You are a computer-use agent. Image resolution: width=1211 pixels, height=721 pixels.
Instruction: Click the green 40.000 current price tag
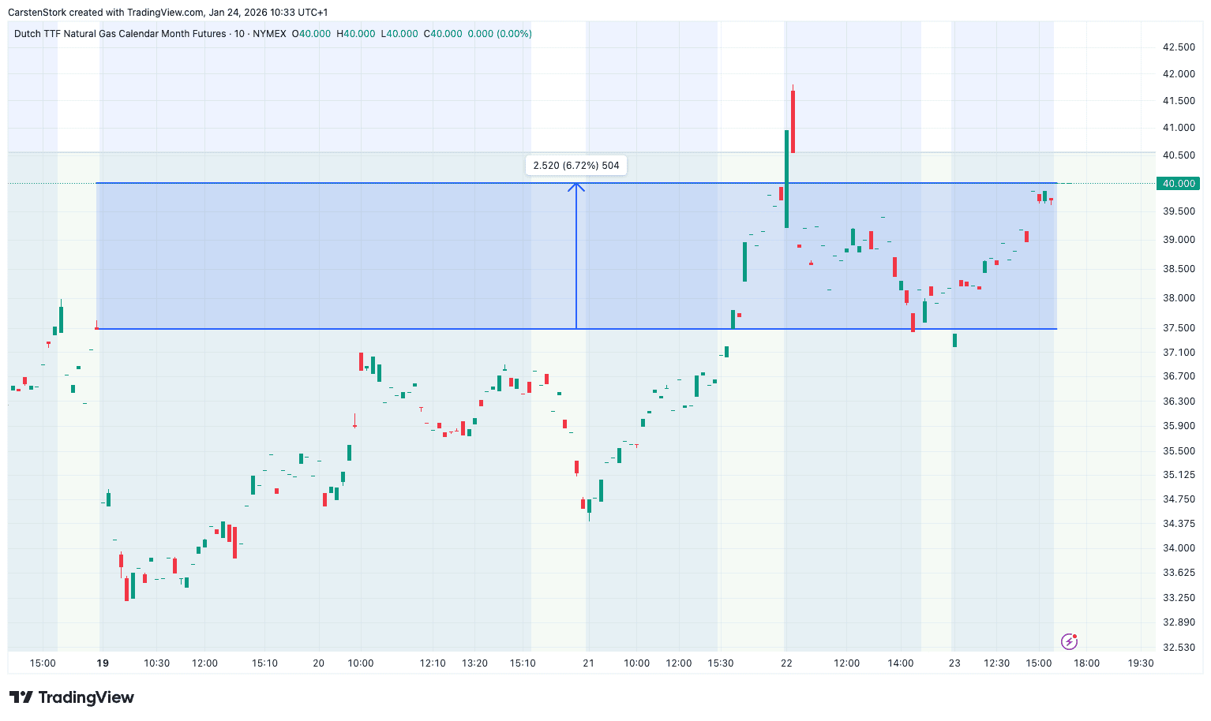coord(1179,184)
